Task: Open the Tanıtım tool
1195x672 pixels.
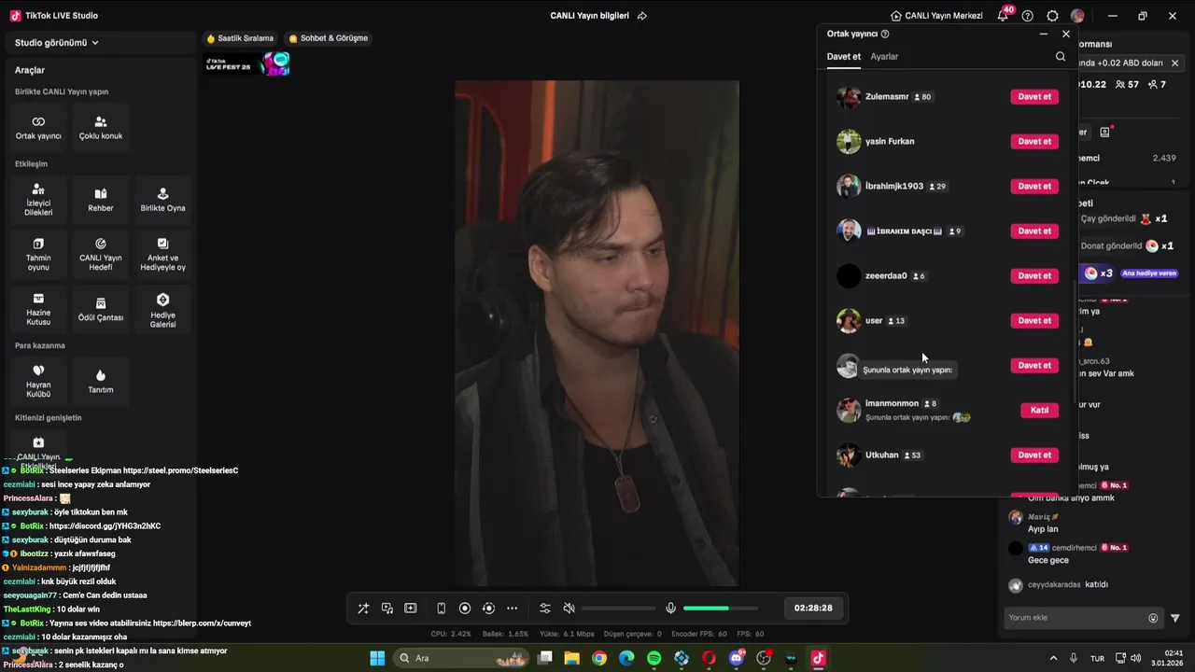Action: tap(101, 381)
